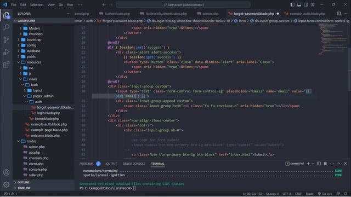This screenshot has height=197, width=351.
Task: Switch to the DEBUG CONSOLE tab
Action: tap(134, 164)
